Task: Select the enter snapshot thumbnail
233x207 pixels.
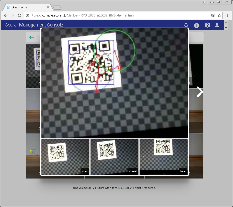Action: coord(66,157)
